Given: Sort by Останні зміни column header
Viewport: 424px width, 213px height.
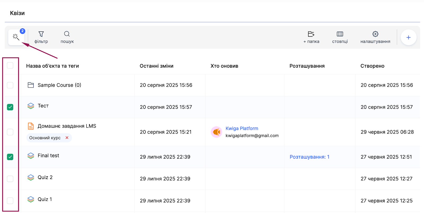Looking at the screenshot, I should 156,66.
